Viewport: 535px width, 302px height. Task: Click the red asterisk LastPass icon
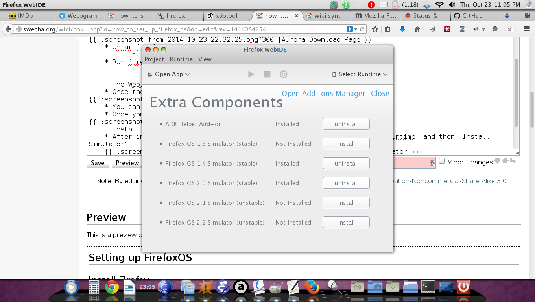447,29
